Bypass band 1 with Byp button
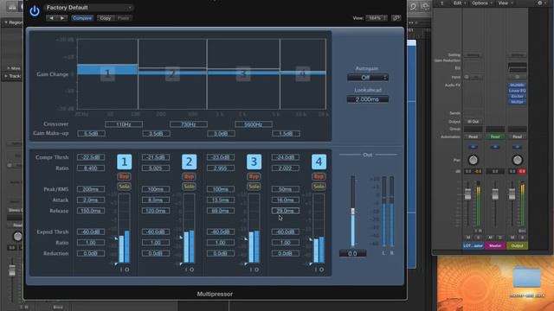The width and height of the screenshot is (554, 311). 124,176
